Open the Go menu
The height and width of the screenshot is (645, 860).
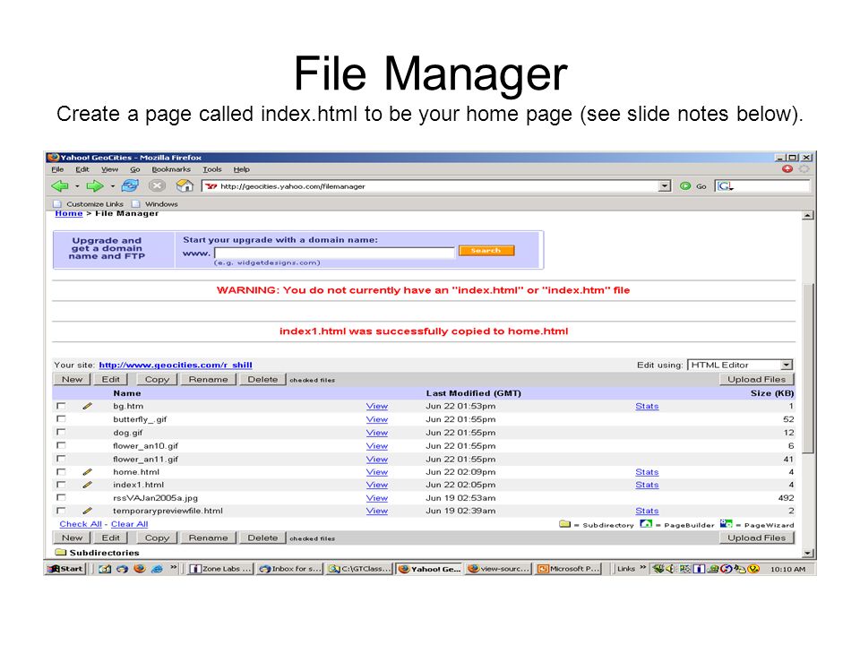(x=135, y=169)
